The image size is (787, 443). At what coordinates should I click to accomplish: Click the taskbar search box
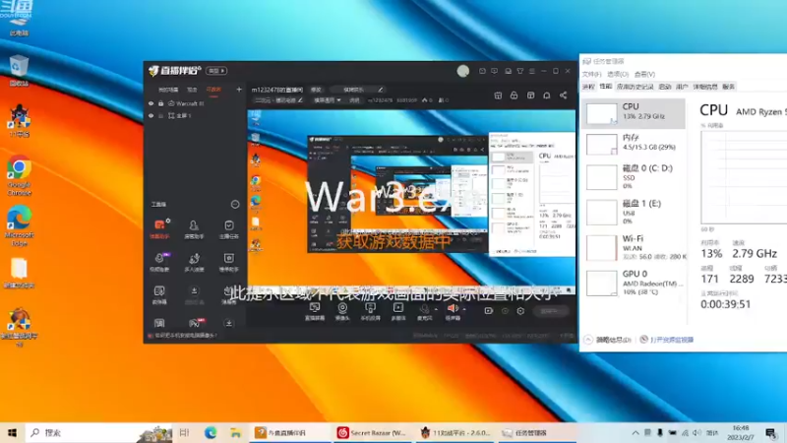(x=99, y=432)
